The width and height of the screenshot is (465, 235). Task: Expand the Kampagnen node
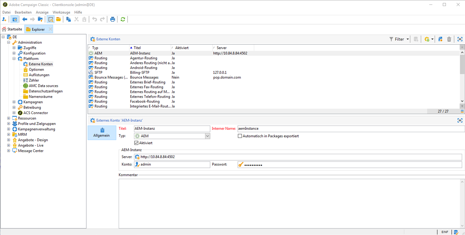click(x=14, y=102)
